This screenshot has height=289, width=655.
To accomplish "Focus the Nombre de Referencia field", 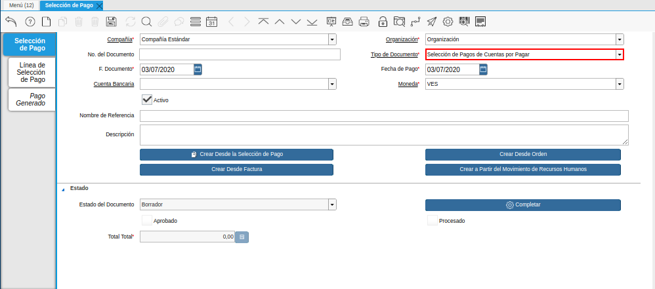I will click(384, 115).
